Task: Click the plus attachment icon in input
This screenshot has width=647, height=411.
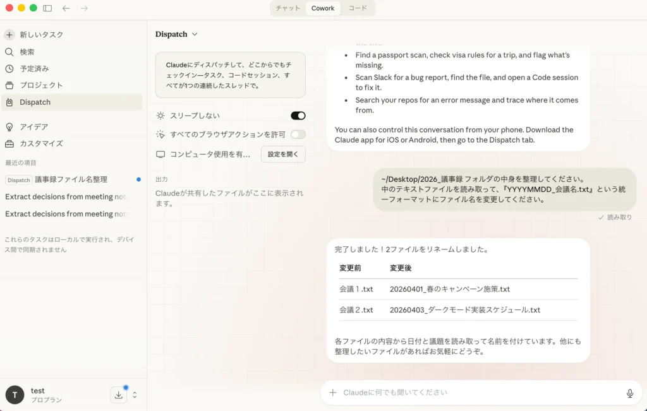Action: pos(333,393)
